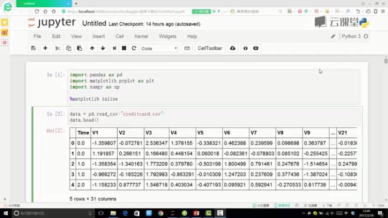
Task: Run cell and select below icon
Action: pos(114,48)
